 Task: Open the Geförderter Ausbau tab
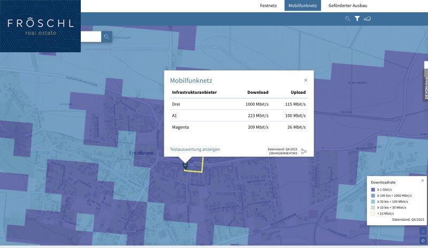[348, 6]
